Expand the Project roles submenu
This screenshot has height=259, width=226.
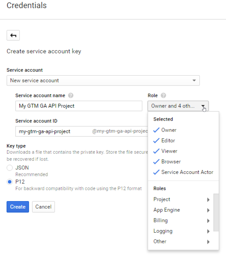pyautogui.click(x=182, y=200)
